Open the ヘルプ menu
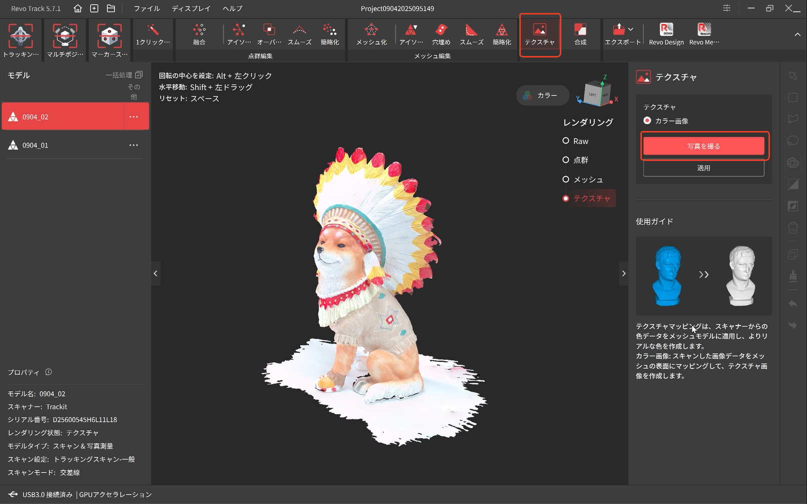Screen dimensions: 807x504 [x=232, y=8]
